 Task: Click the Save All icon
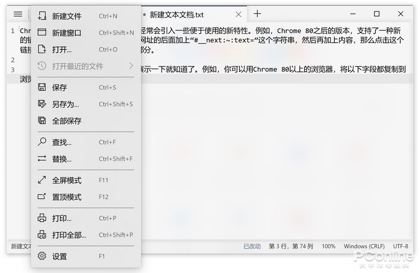[x=42, y=120]
